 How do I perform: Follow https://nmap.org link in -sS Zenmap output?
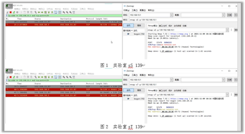[x=179, y=34]
